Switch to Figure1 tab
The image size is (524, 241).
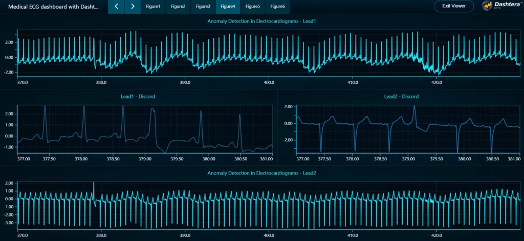(x=154, y=6)
